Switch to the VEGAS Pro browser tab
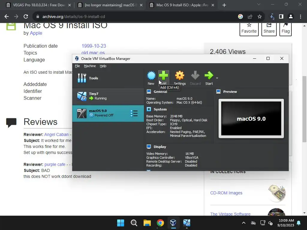 pos(38,5)
